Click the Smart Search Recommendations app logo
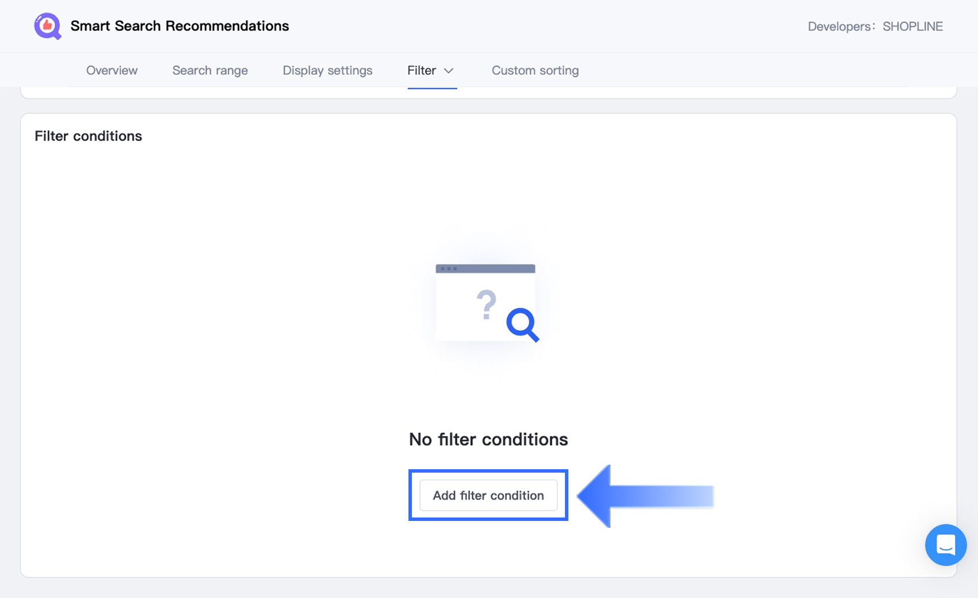978x598 pixels. [48, 26]
